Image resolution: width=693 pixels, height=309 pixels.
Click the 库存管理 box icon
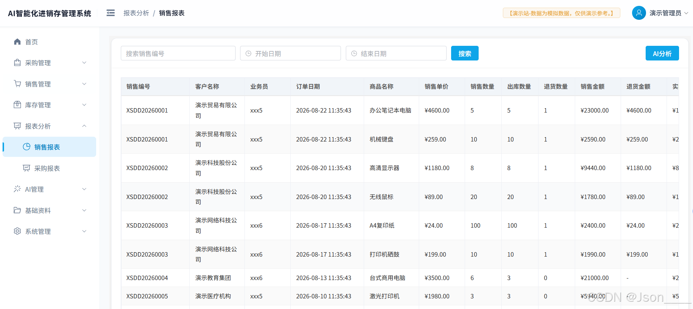17,105
